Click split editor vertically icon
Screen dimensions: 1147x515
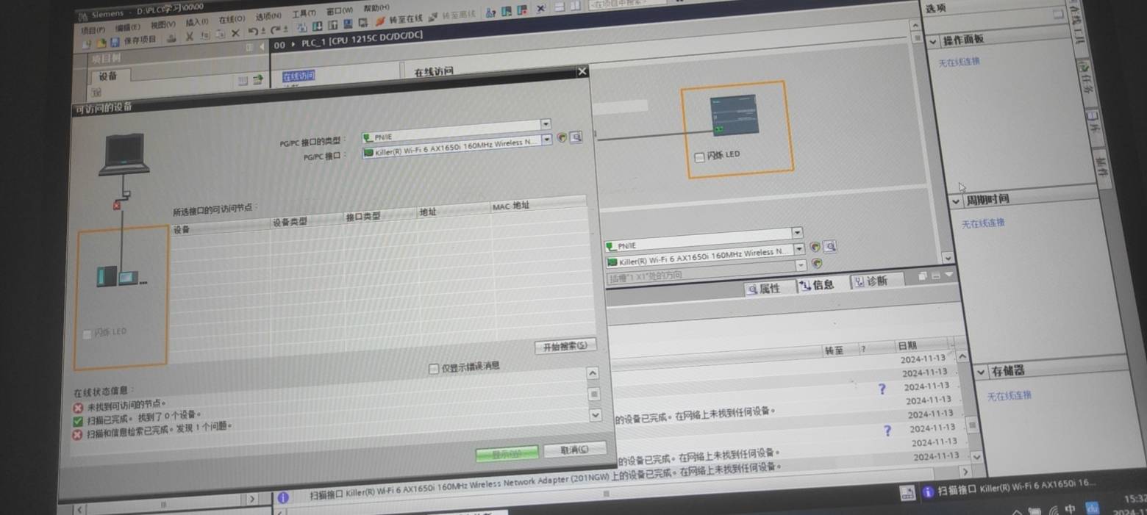[x=575, y=5]
